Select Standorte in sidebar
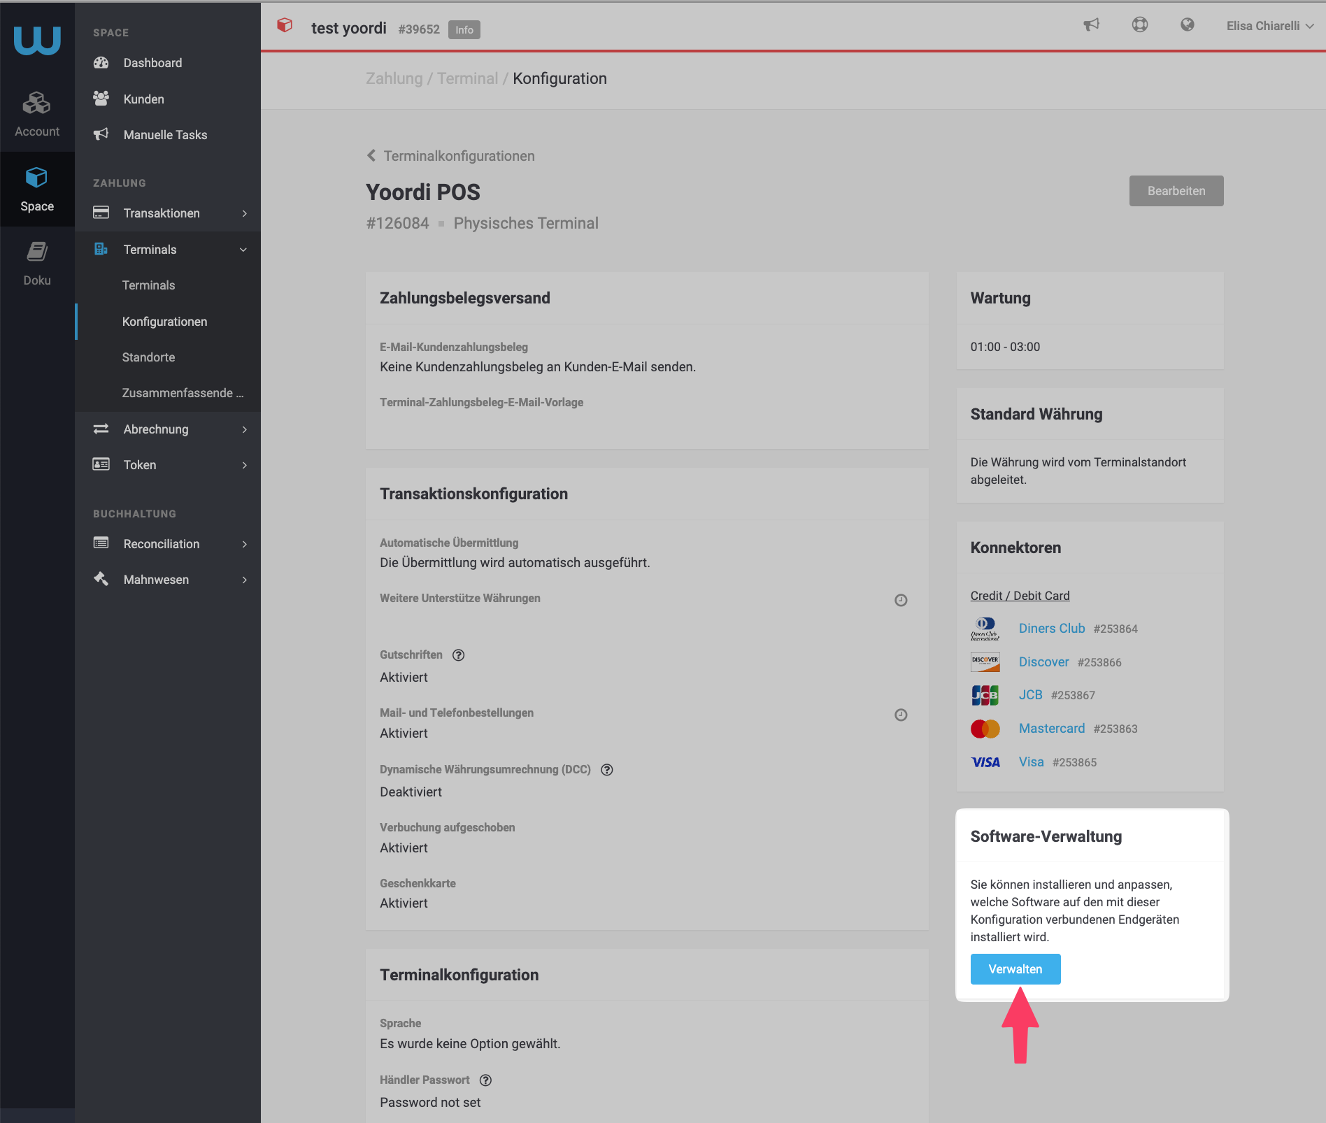 [x=148, y=357]
